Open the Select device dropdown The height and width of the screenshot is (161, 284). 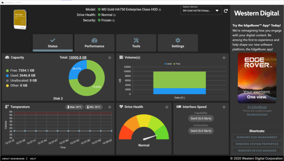pos(201,11)
